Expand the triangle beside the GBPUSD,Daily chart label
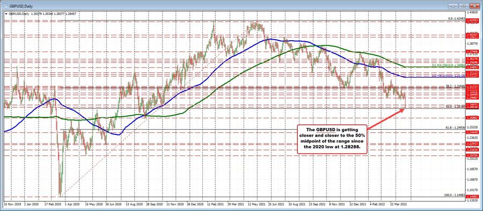The height and width of the screenshot is (211, 483). (x=6, y=13)
